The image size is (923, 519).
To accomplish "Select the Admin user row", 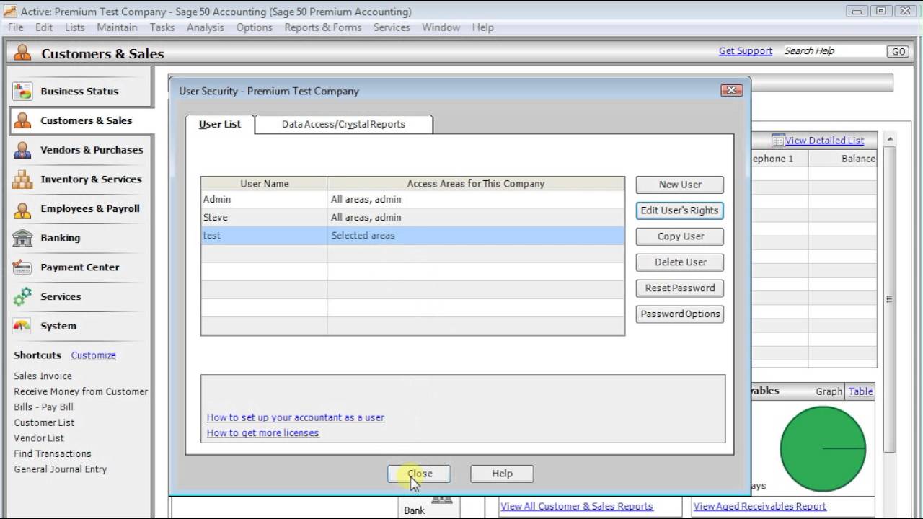I will [x=412, y=199].
